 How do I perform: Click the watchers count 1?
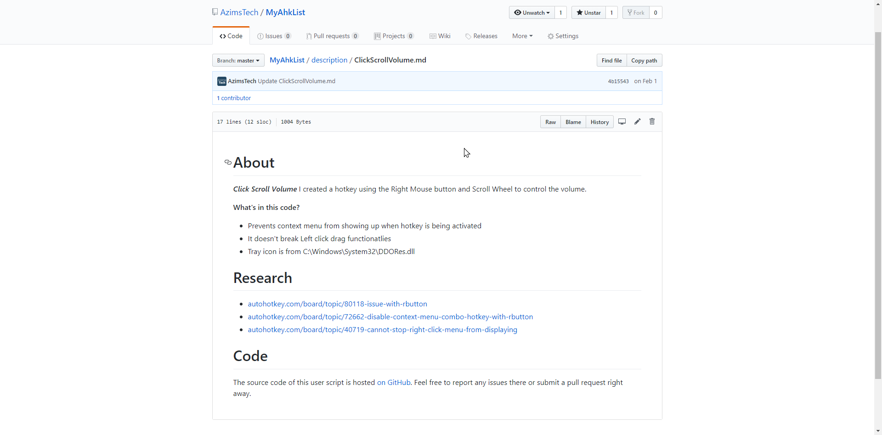click(x=560, y=12)
